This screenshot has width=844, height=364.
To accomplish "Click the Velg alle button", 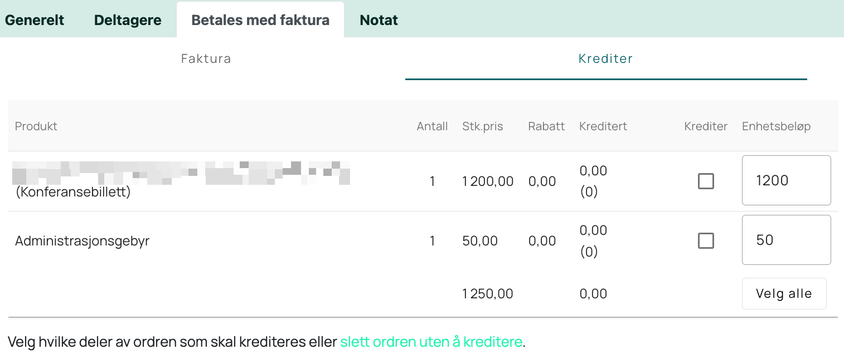I will point(784,293).
